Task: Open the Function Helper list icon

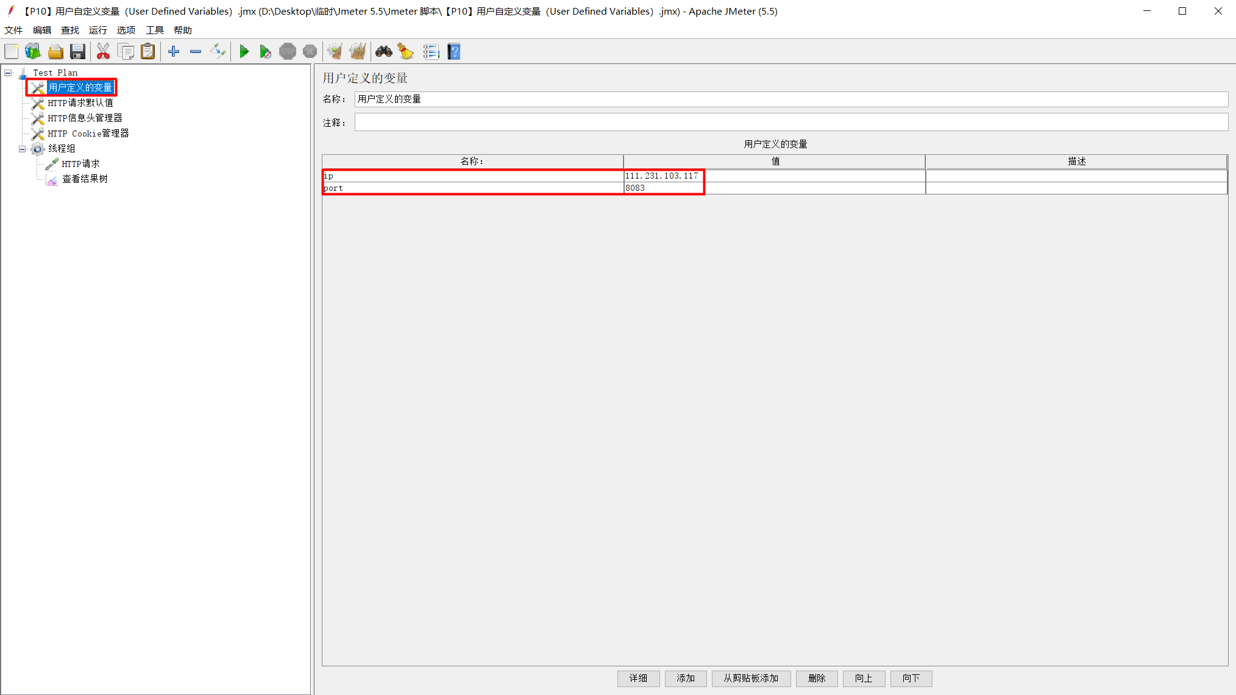Action: pyautogui.click(x=431, y=52)
